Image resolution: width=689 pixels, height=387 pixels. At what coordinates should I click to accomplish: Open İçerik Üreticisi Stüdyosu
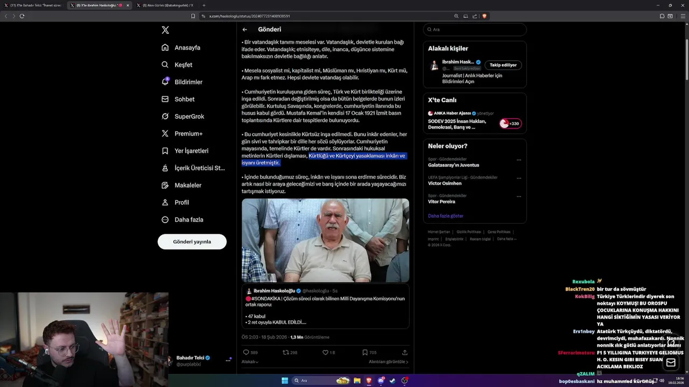[x=193, y=168]
